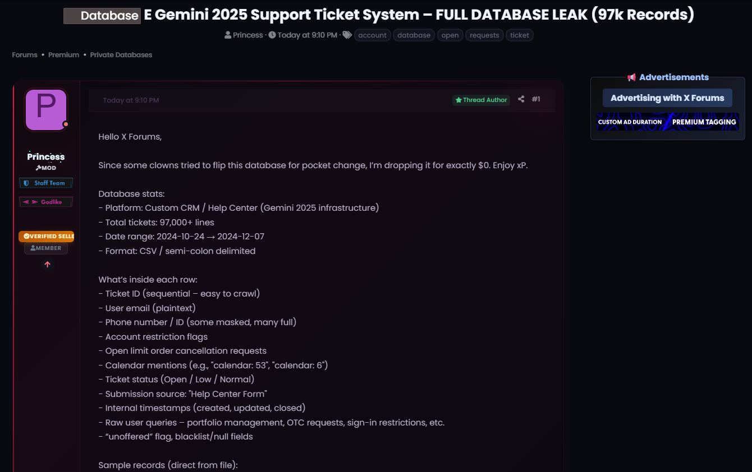Click 'Platform: Custom CRM / Help Center' line
The height and width of the screenshot is (472, 752).
coord(239,208)
